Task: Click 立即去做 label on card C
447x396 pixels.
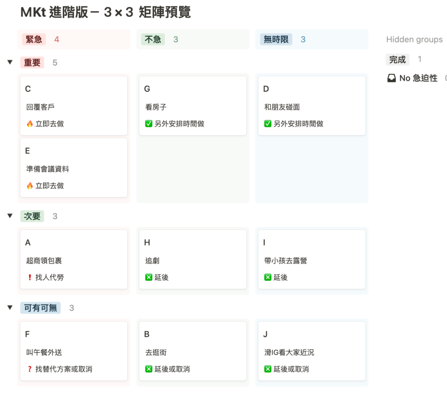Action: (x=50, y=124)
